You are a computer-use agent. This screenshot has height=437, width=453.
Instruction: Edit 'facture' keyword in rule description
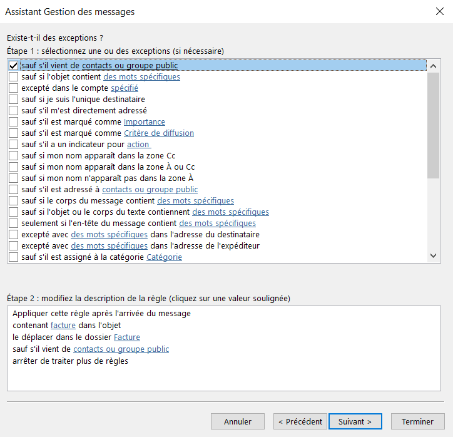pos(63,326)
